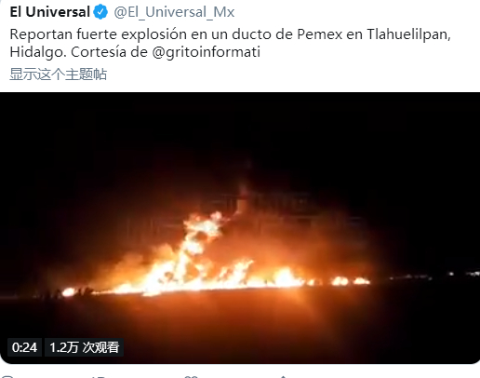Open the @El_Universal_Mx handle
The image size is (480, 378).
174,12
